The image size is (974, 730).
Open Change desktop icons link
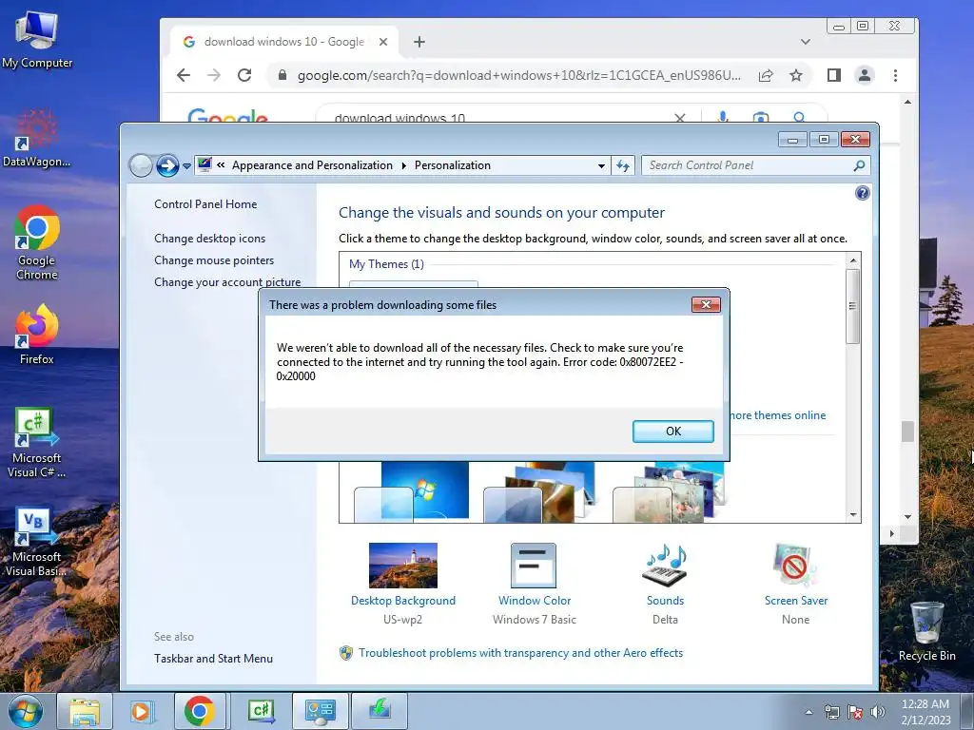[209, 239]
